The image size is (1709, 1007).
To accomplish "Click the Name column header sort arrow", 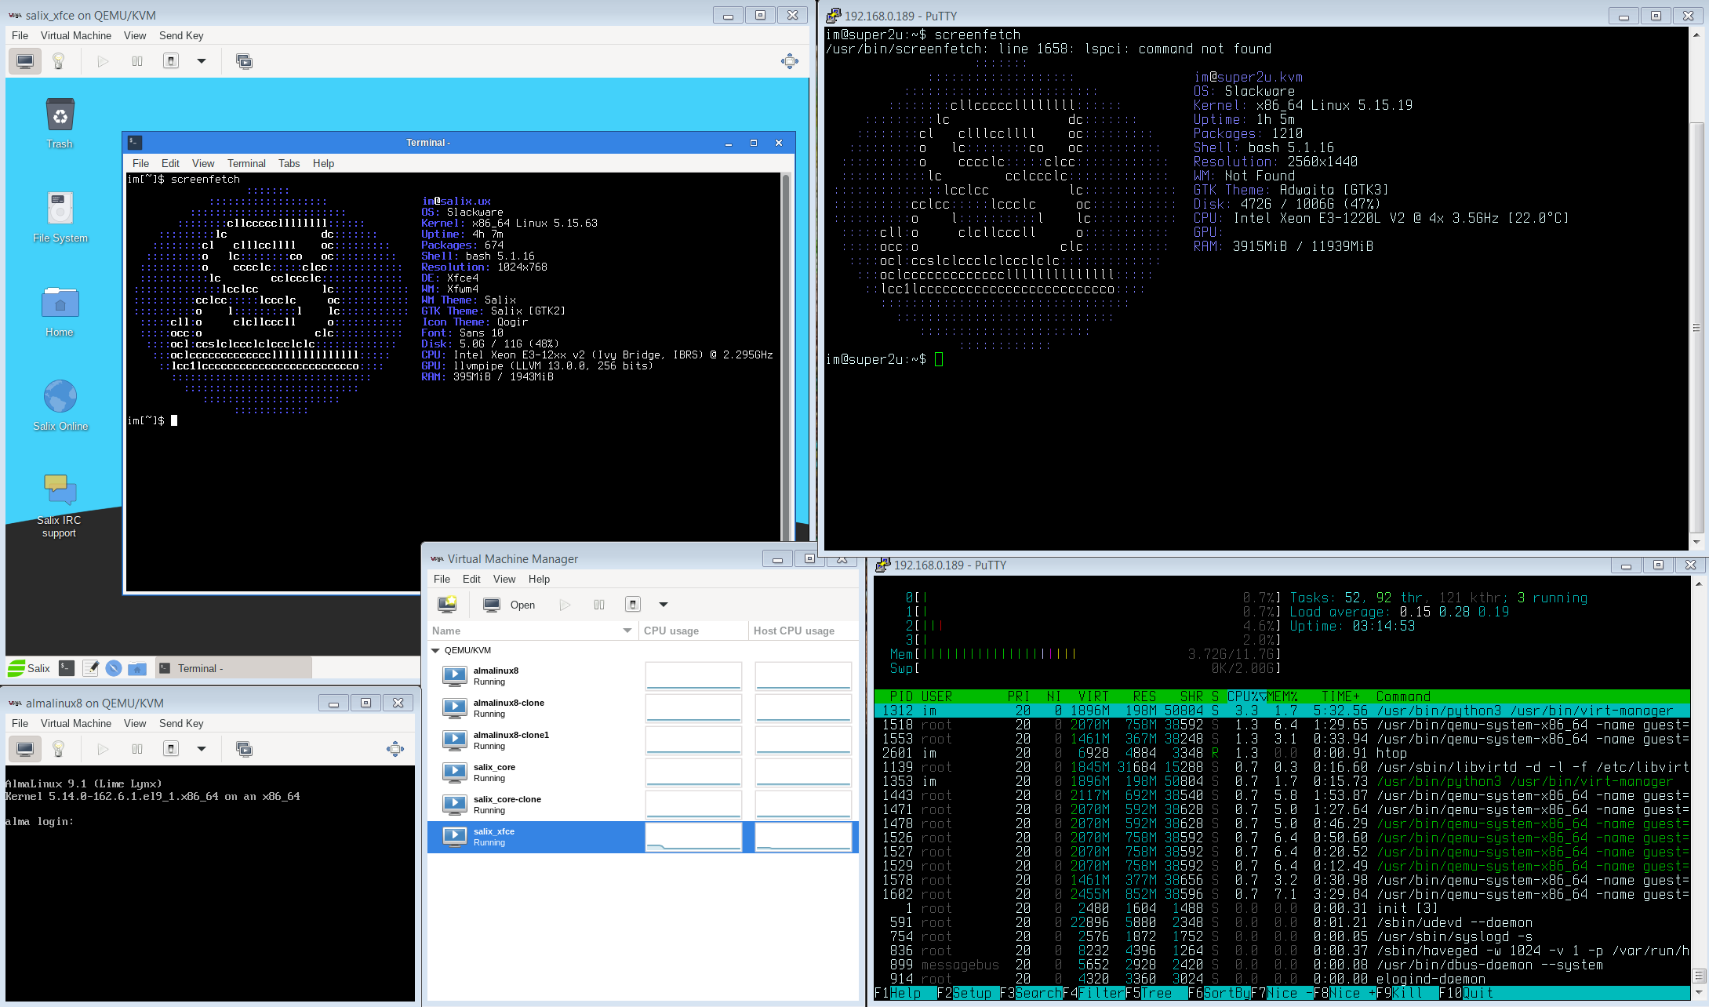I will 627,631.
